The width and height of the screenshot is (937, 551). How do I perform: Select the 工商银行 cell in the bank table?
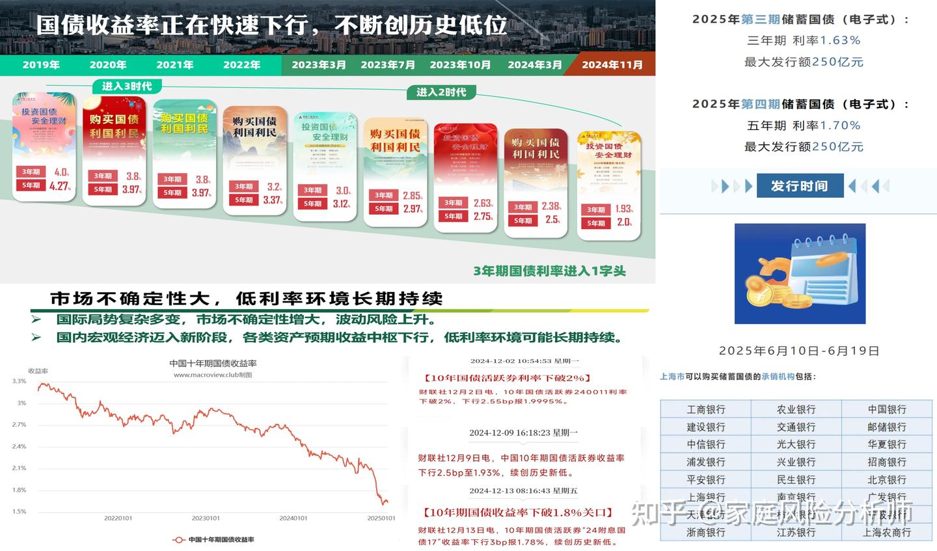click(x=707, y=409)
